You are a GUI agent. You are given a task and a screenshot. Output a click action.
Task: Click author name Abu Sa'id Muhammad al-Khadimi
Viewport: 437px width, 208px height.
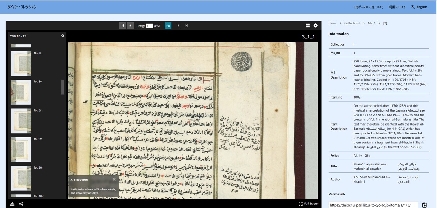coord(371,179)
